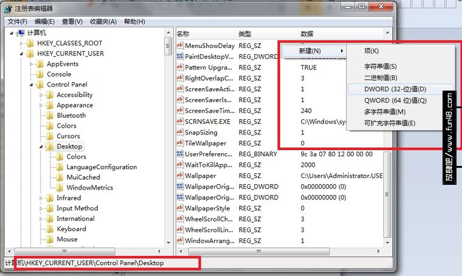Click the Registry Editor title bar icon
Viewport: 462px width, 276px height.
[8, 9]
